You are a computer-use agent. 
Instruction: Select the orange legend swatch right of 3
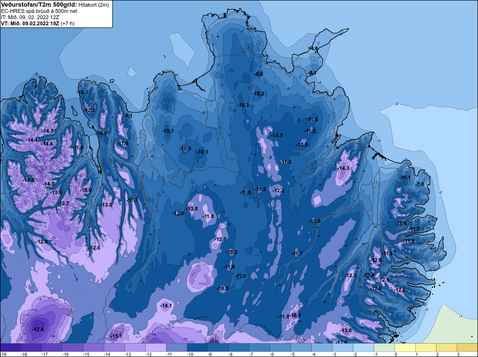(x=467, y=347)
